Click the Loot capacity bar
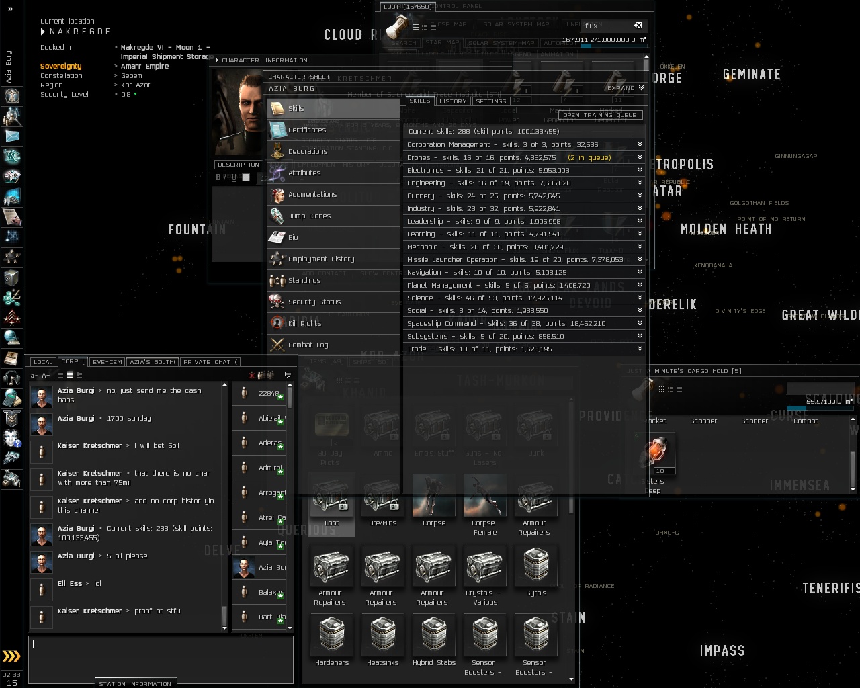This screenshot has height=688, width=860. [613, 46]
